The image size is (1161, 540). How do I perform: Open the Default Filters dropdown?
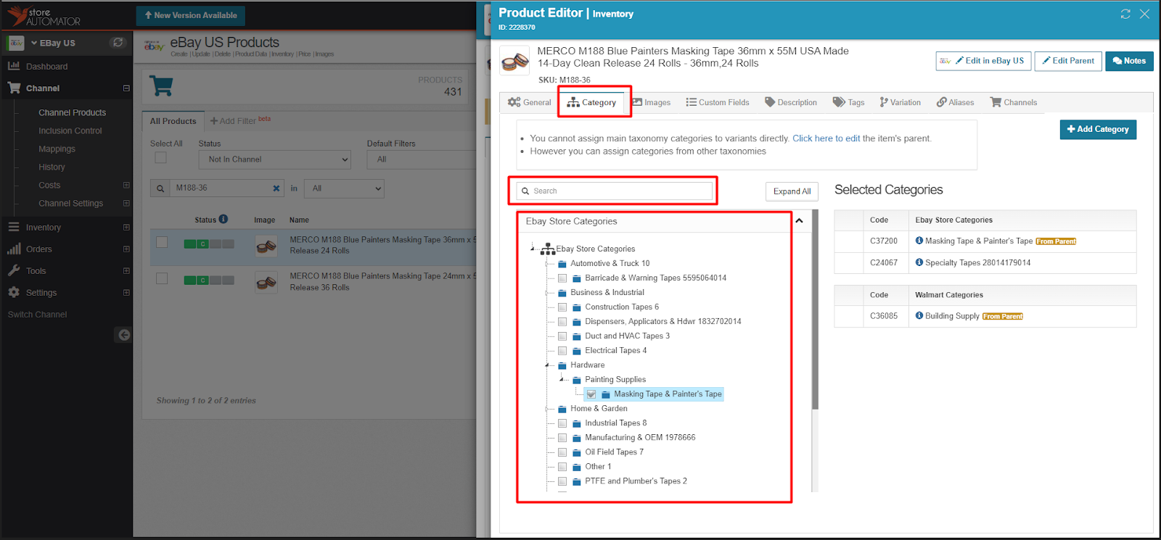[421, 159]
